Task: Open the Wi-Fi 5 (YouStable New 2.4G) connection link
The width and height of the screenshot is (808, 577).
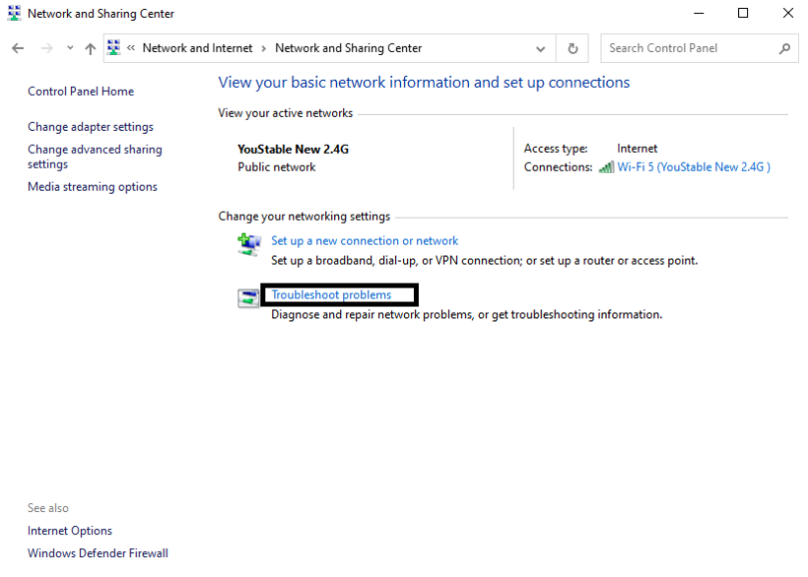Action: click(695, 167)
